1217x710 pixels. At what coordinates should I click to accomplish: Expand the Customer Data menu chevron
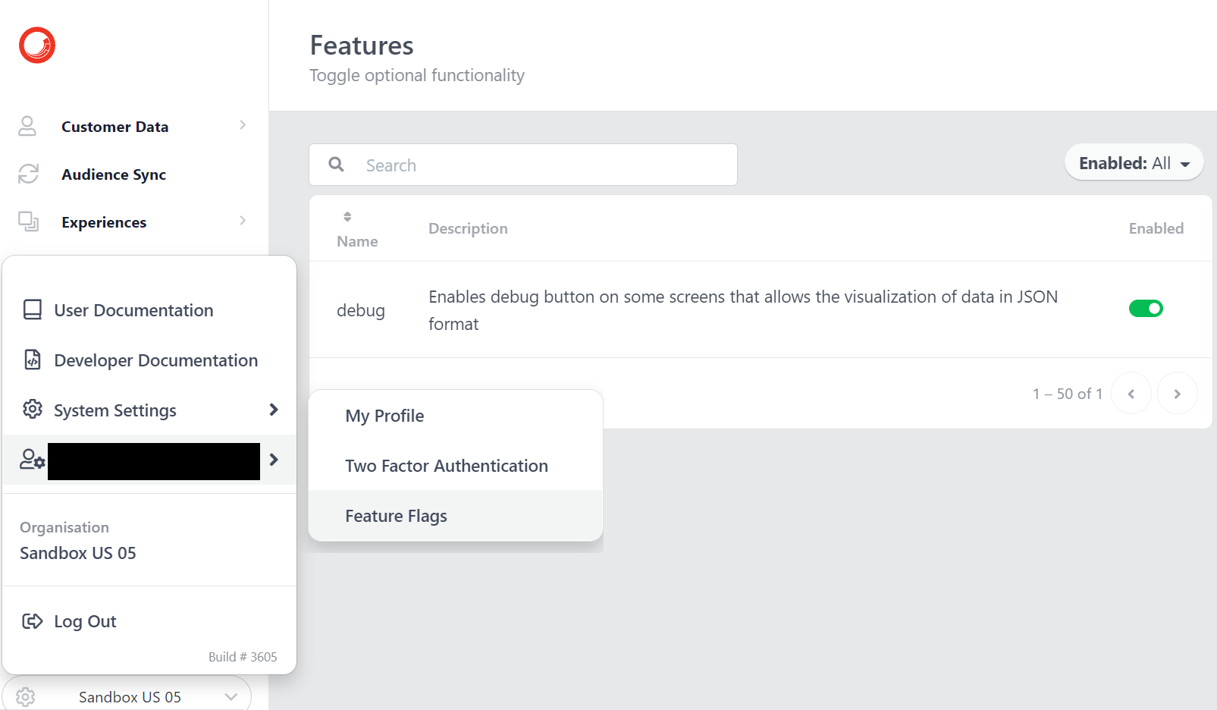click(x=242, y=125)
